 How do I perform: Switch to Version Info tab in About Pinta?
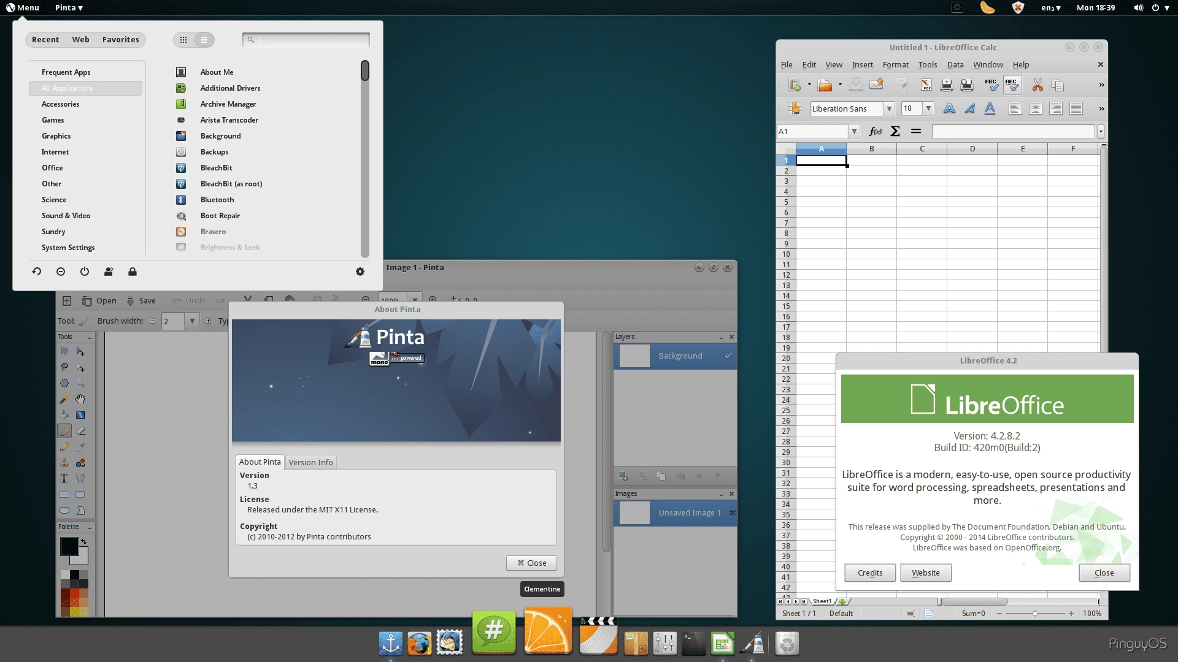[x=310, y=462]
